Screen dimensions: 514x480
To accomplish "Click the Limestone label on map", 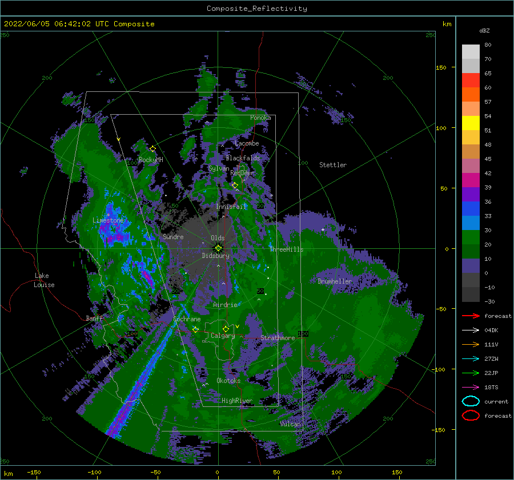I will (108, 220).
